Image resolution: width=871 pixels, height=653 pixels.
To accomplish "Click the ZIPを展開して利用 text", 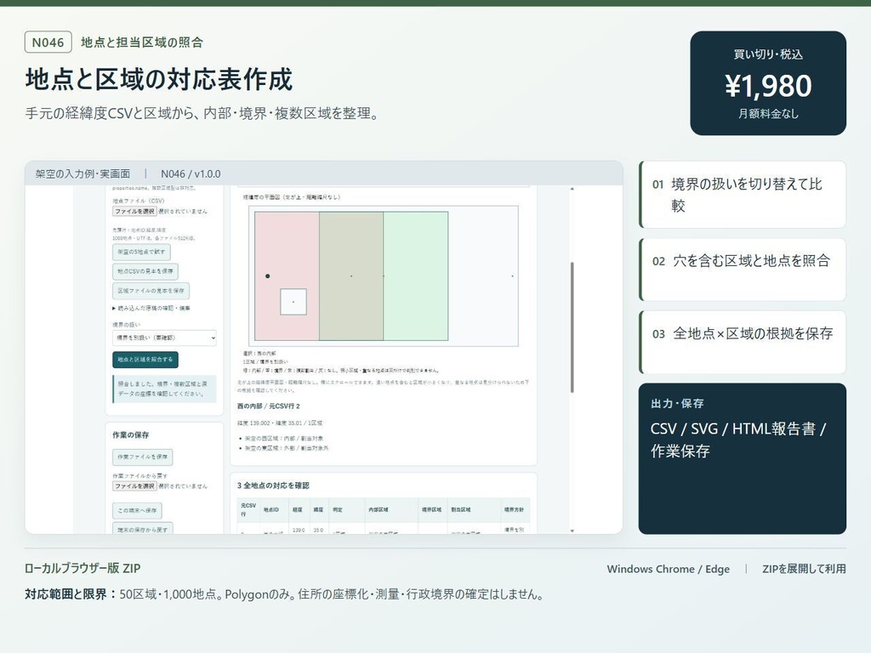I will point(804,569).
